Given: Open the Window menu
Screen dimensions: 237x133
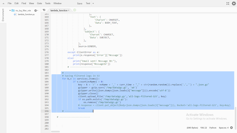Looking at the screenshot, I should click(57, 3).
